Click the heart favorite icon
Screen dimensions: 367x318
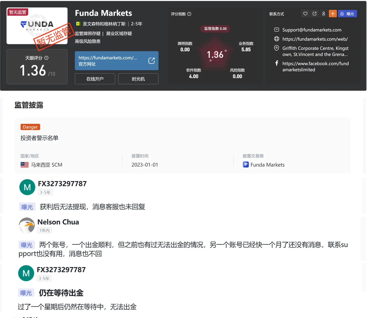[305, 14]
